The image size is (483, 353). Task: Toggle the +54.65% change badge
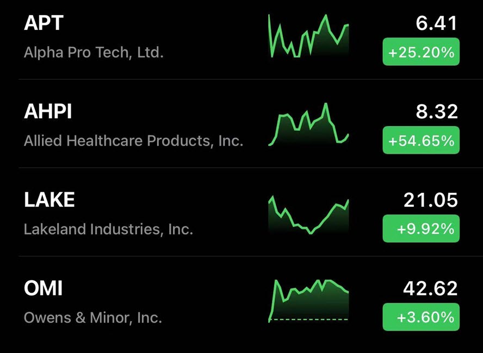tap(421, 140)
